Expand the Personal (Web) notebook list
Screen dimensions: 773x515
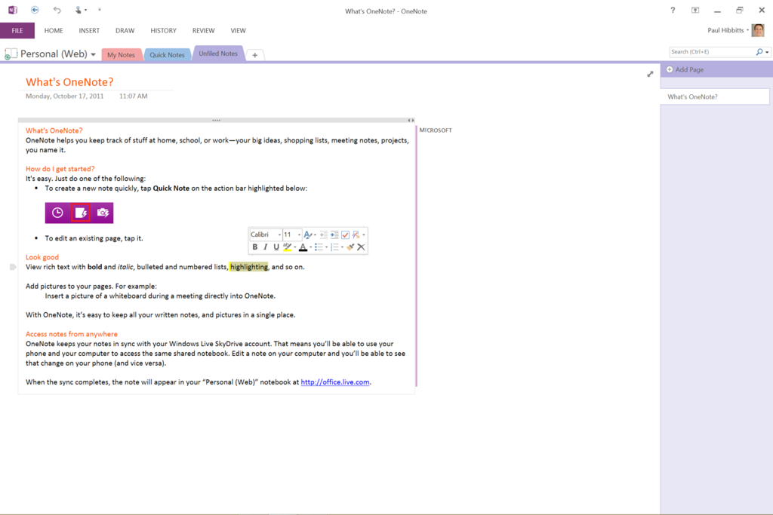(x=93, y=54)
